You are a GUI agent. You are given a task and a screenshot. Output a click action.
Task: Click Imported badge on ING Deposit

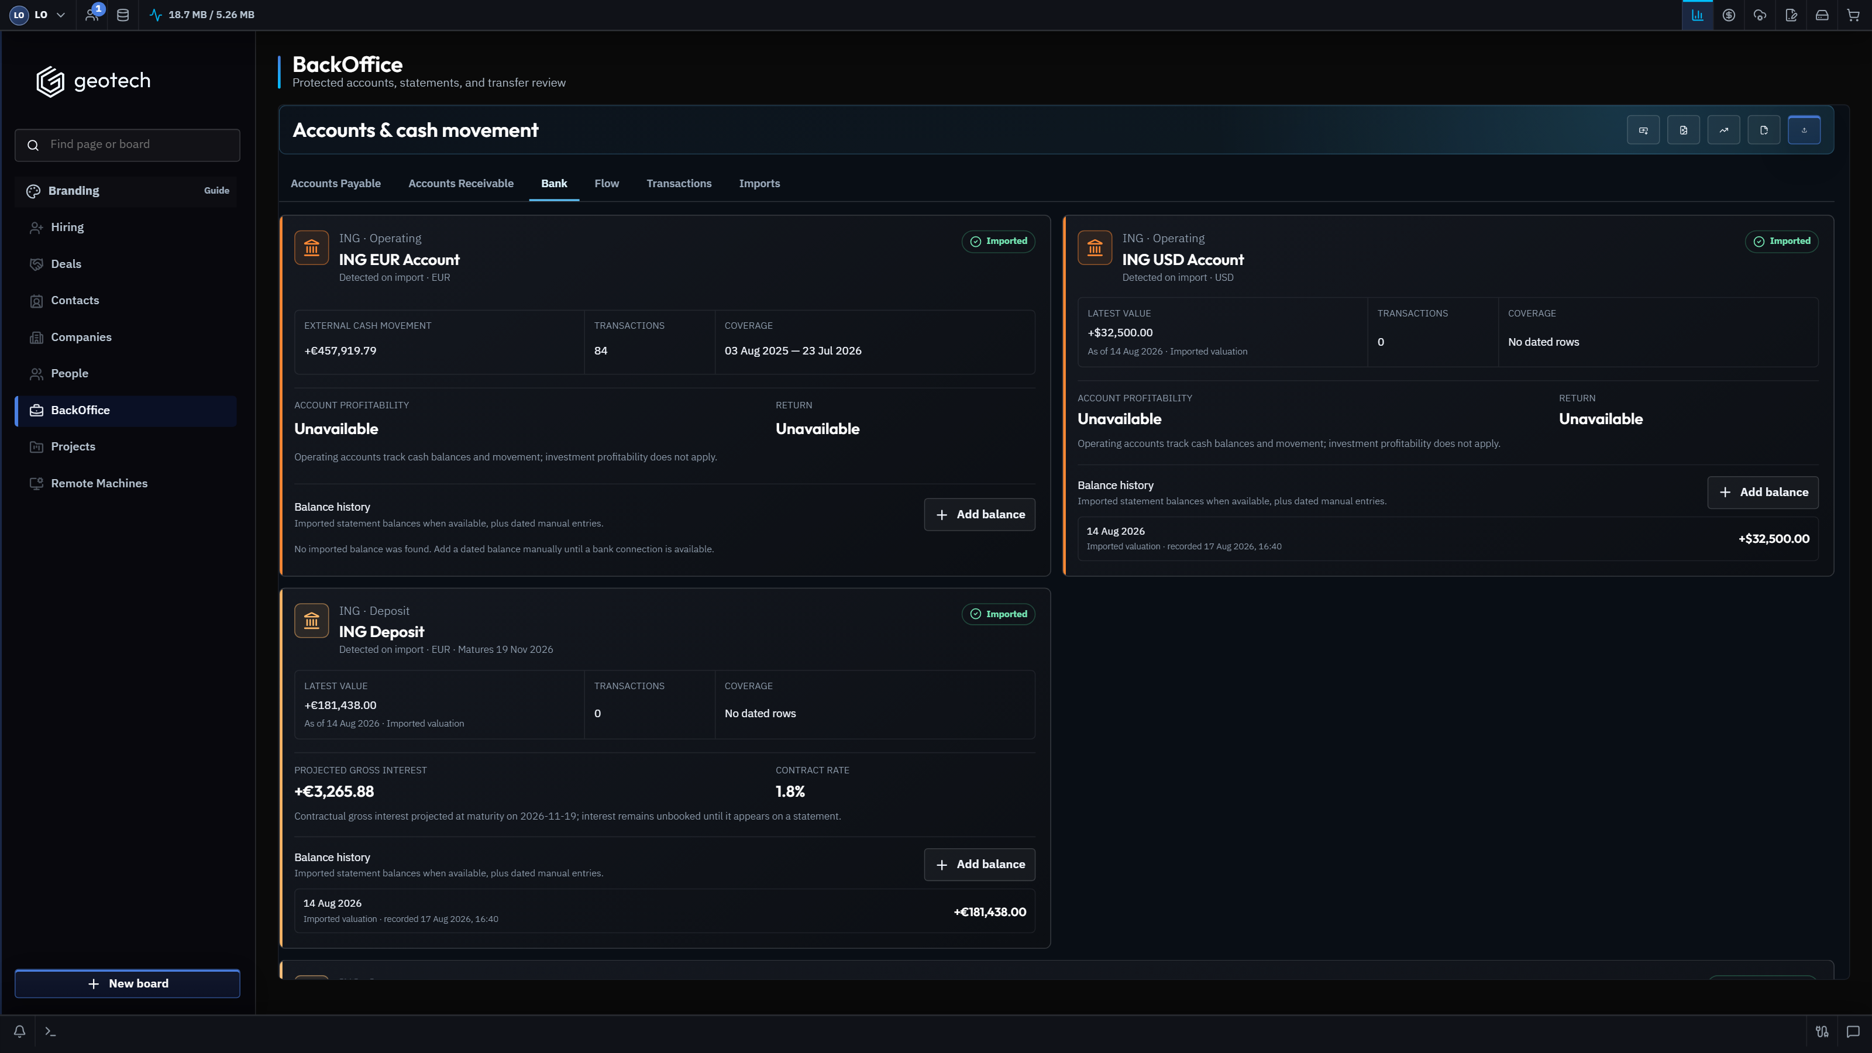[x=999, y=614]
